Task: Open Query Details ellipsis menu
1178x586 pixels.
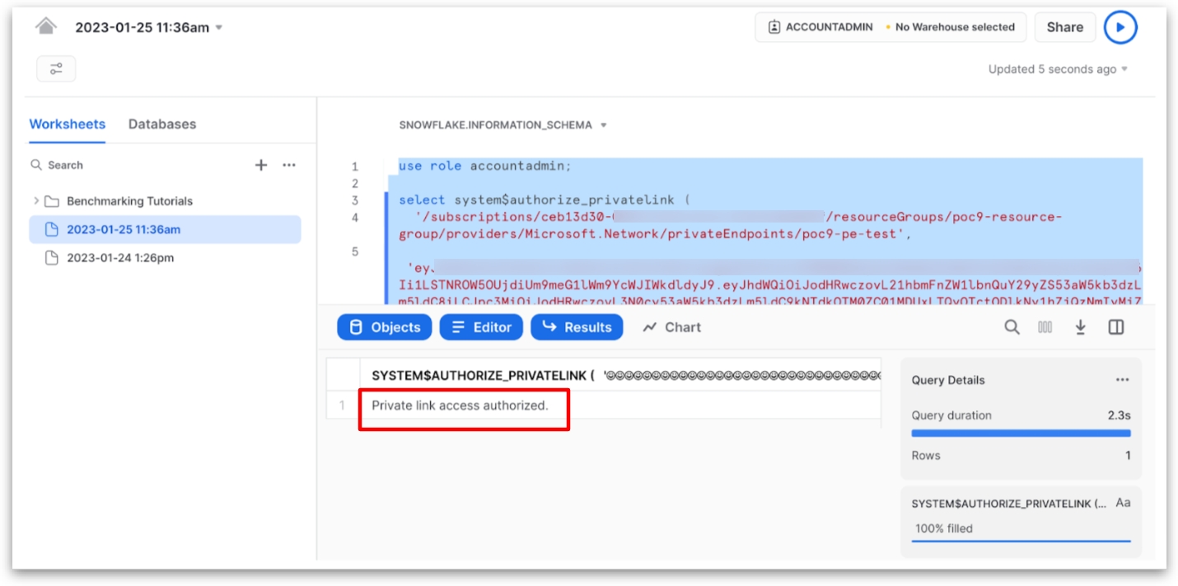Action: click(1122, 380)
